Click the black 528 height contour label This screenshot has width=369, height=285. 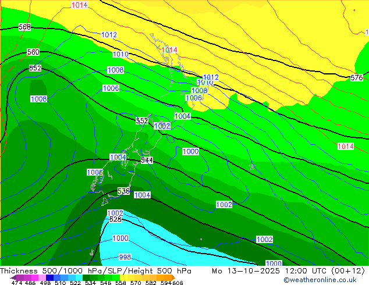(115, 219)
